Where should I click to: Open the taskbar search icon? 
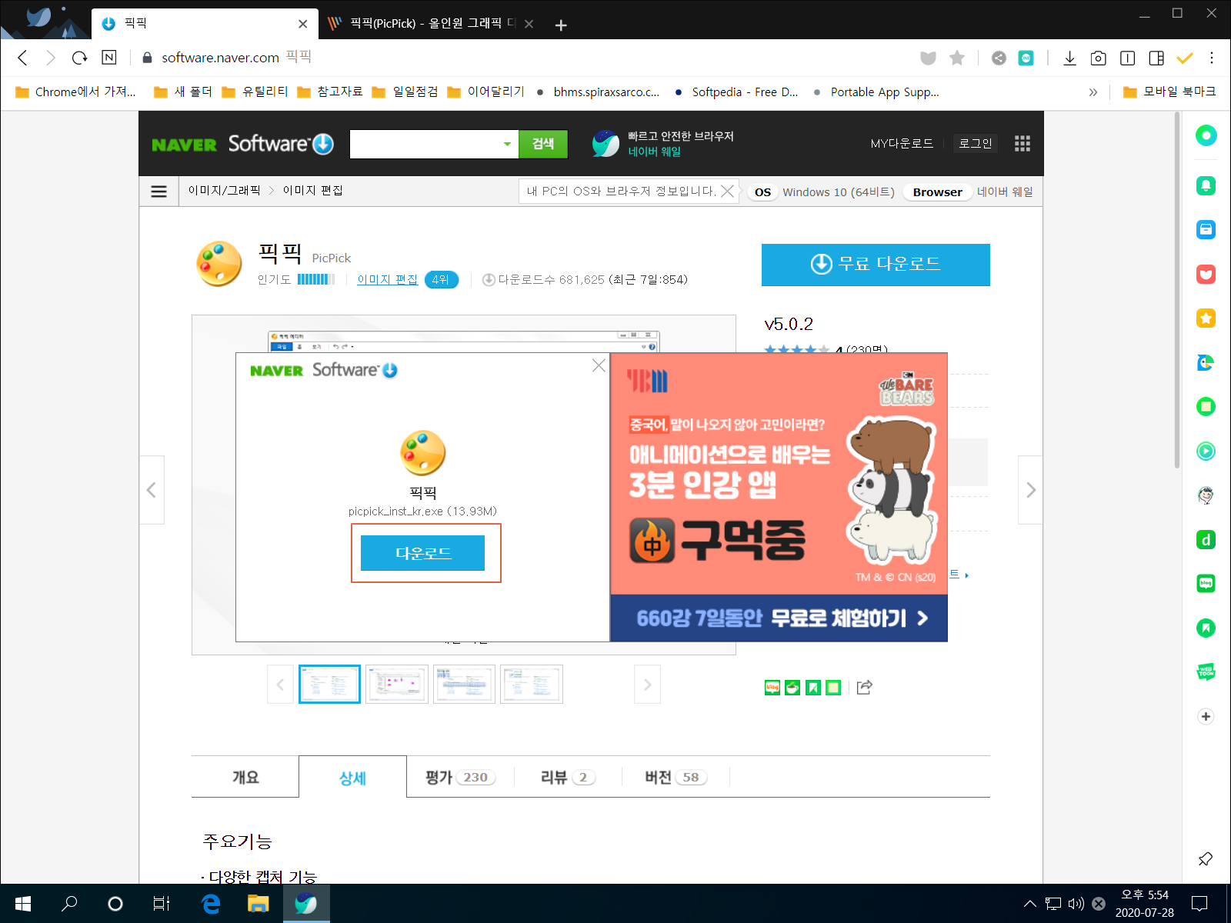point(69,904)
